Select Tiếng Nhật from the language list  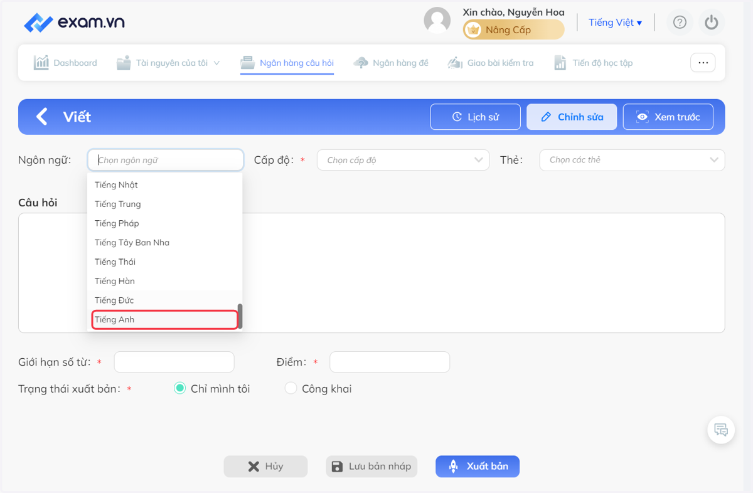[164, 184]
